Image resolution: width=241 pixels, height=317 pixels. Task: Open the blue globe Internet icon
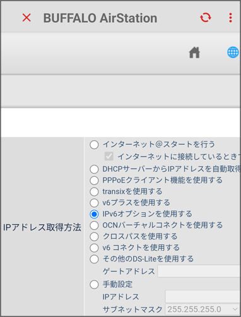click(233, 52)
